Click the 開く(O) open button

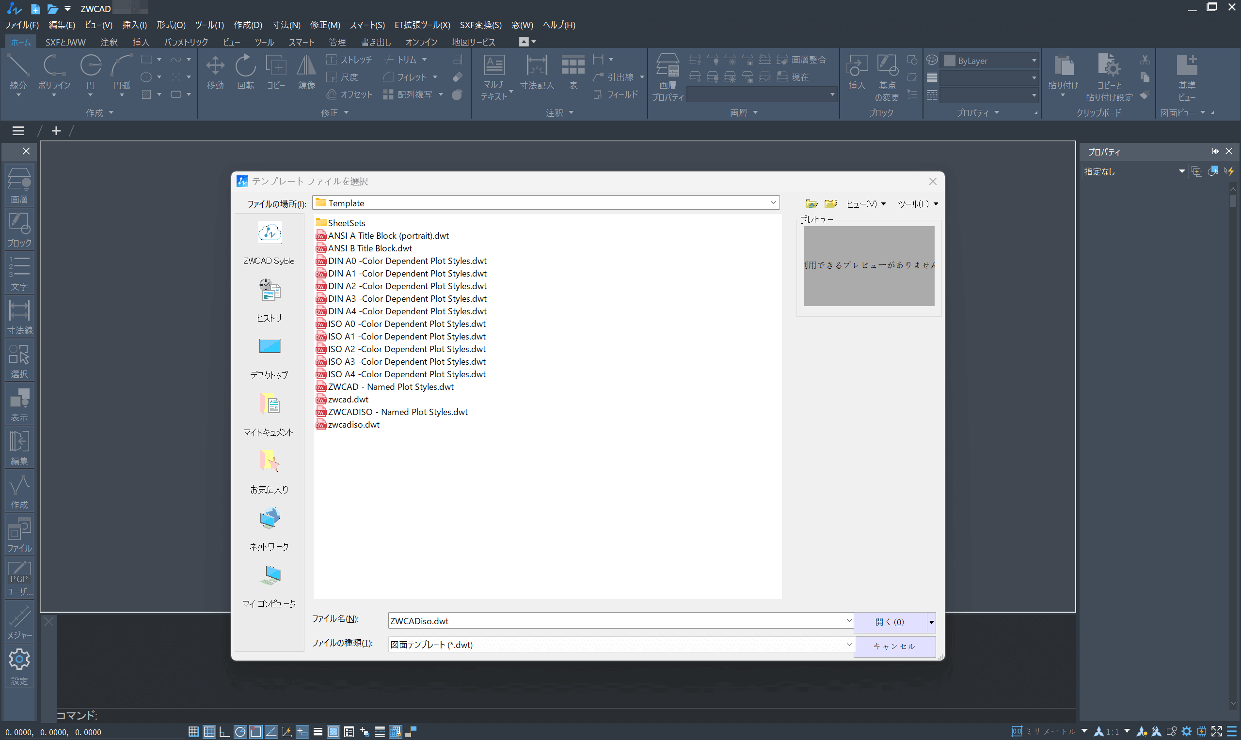pos(890,622)
